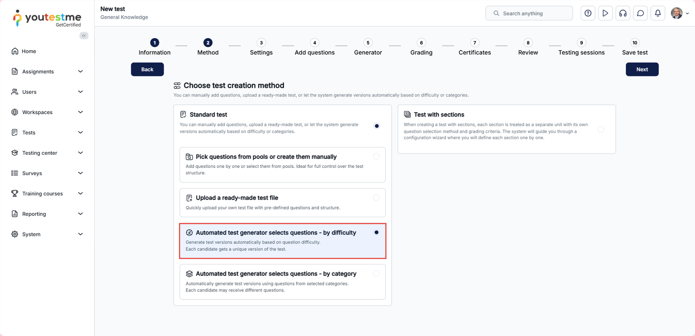Select the Test with sections radio button
695x336 pixels.
600,129
